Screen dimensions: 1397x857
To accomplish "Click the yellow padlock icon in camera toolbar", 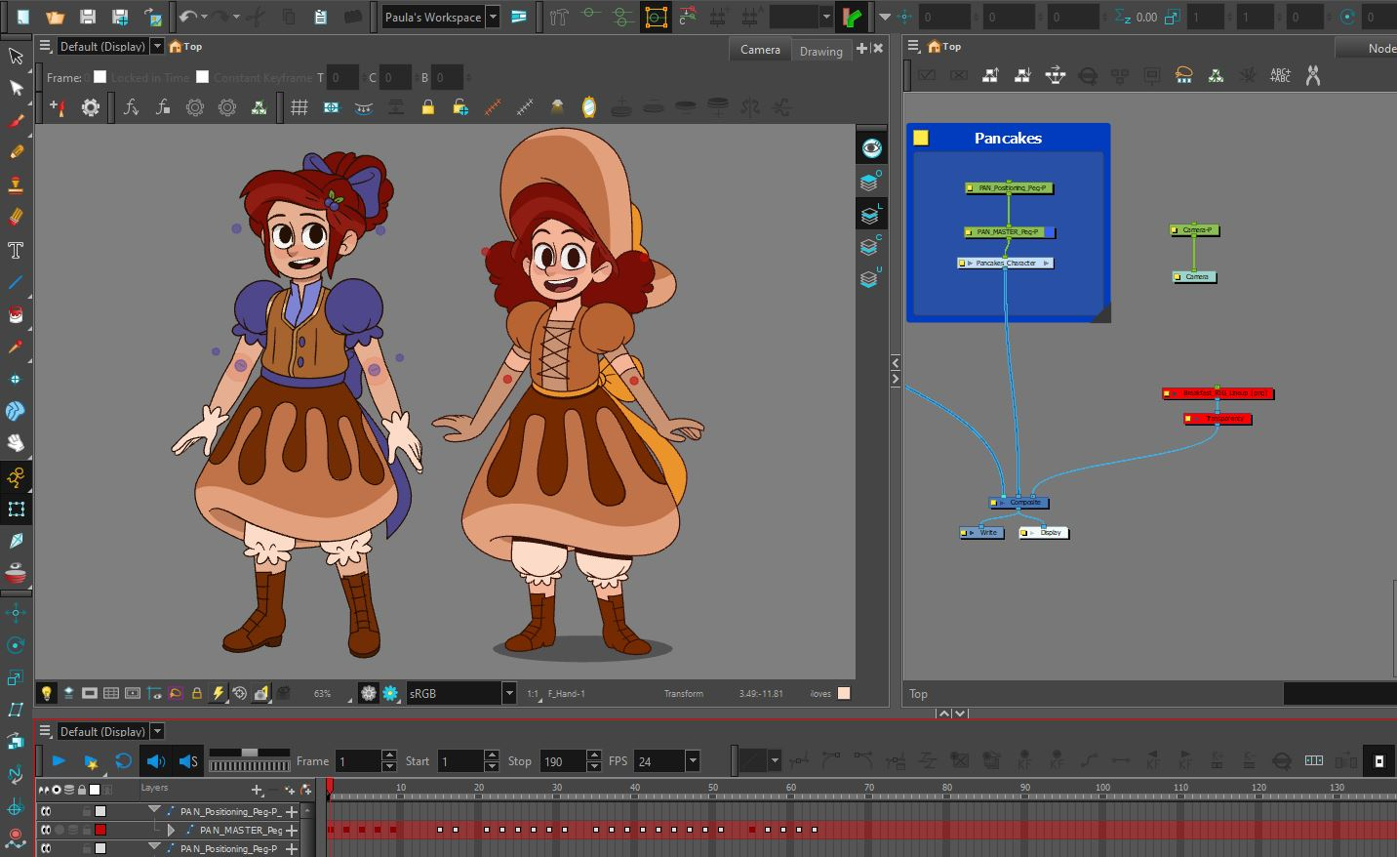I will [427, 107].
